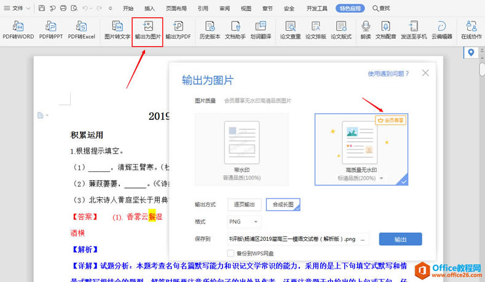Click the browse ellipsis button for save path
485x282 pixels.
363,239
